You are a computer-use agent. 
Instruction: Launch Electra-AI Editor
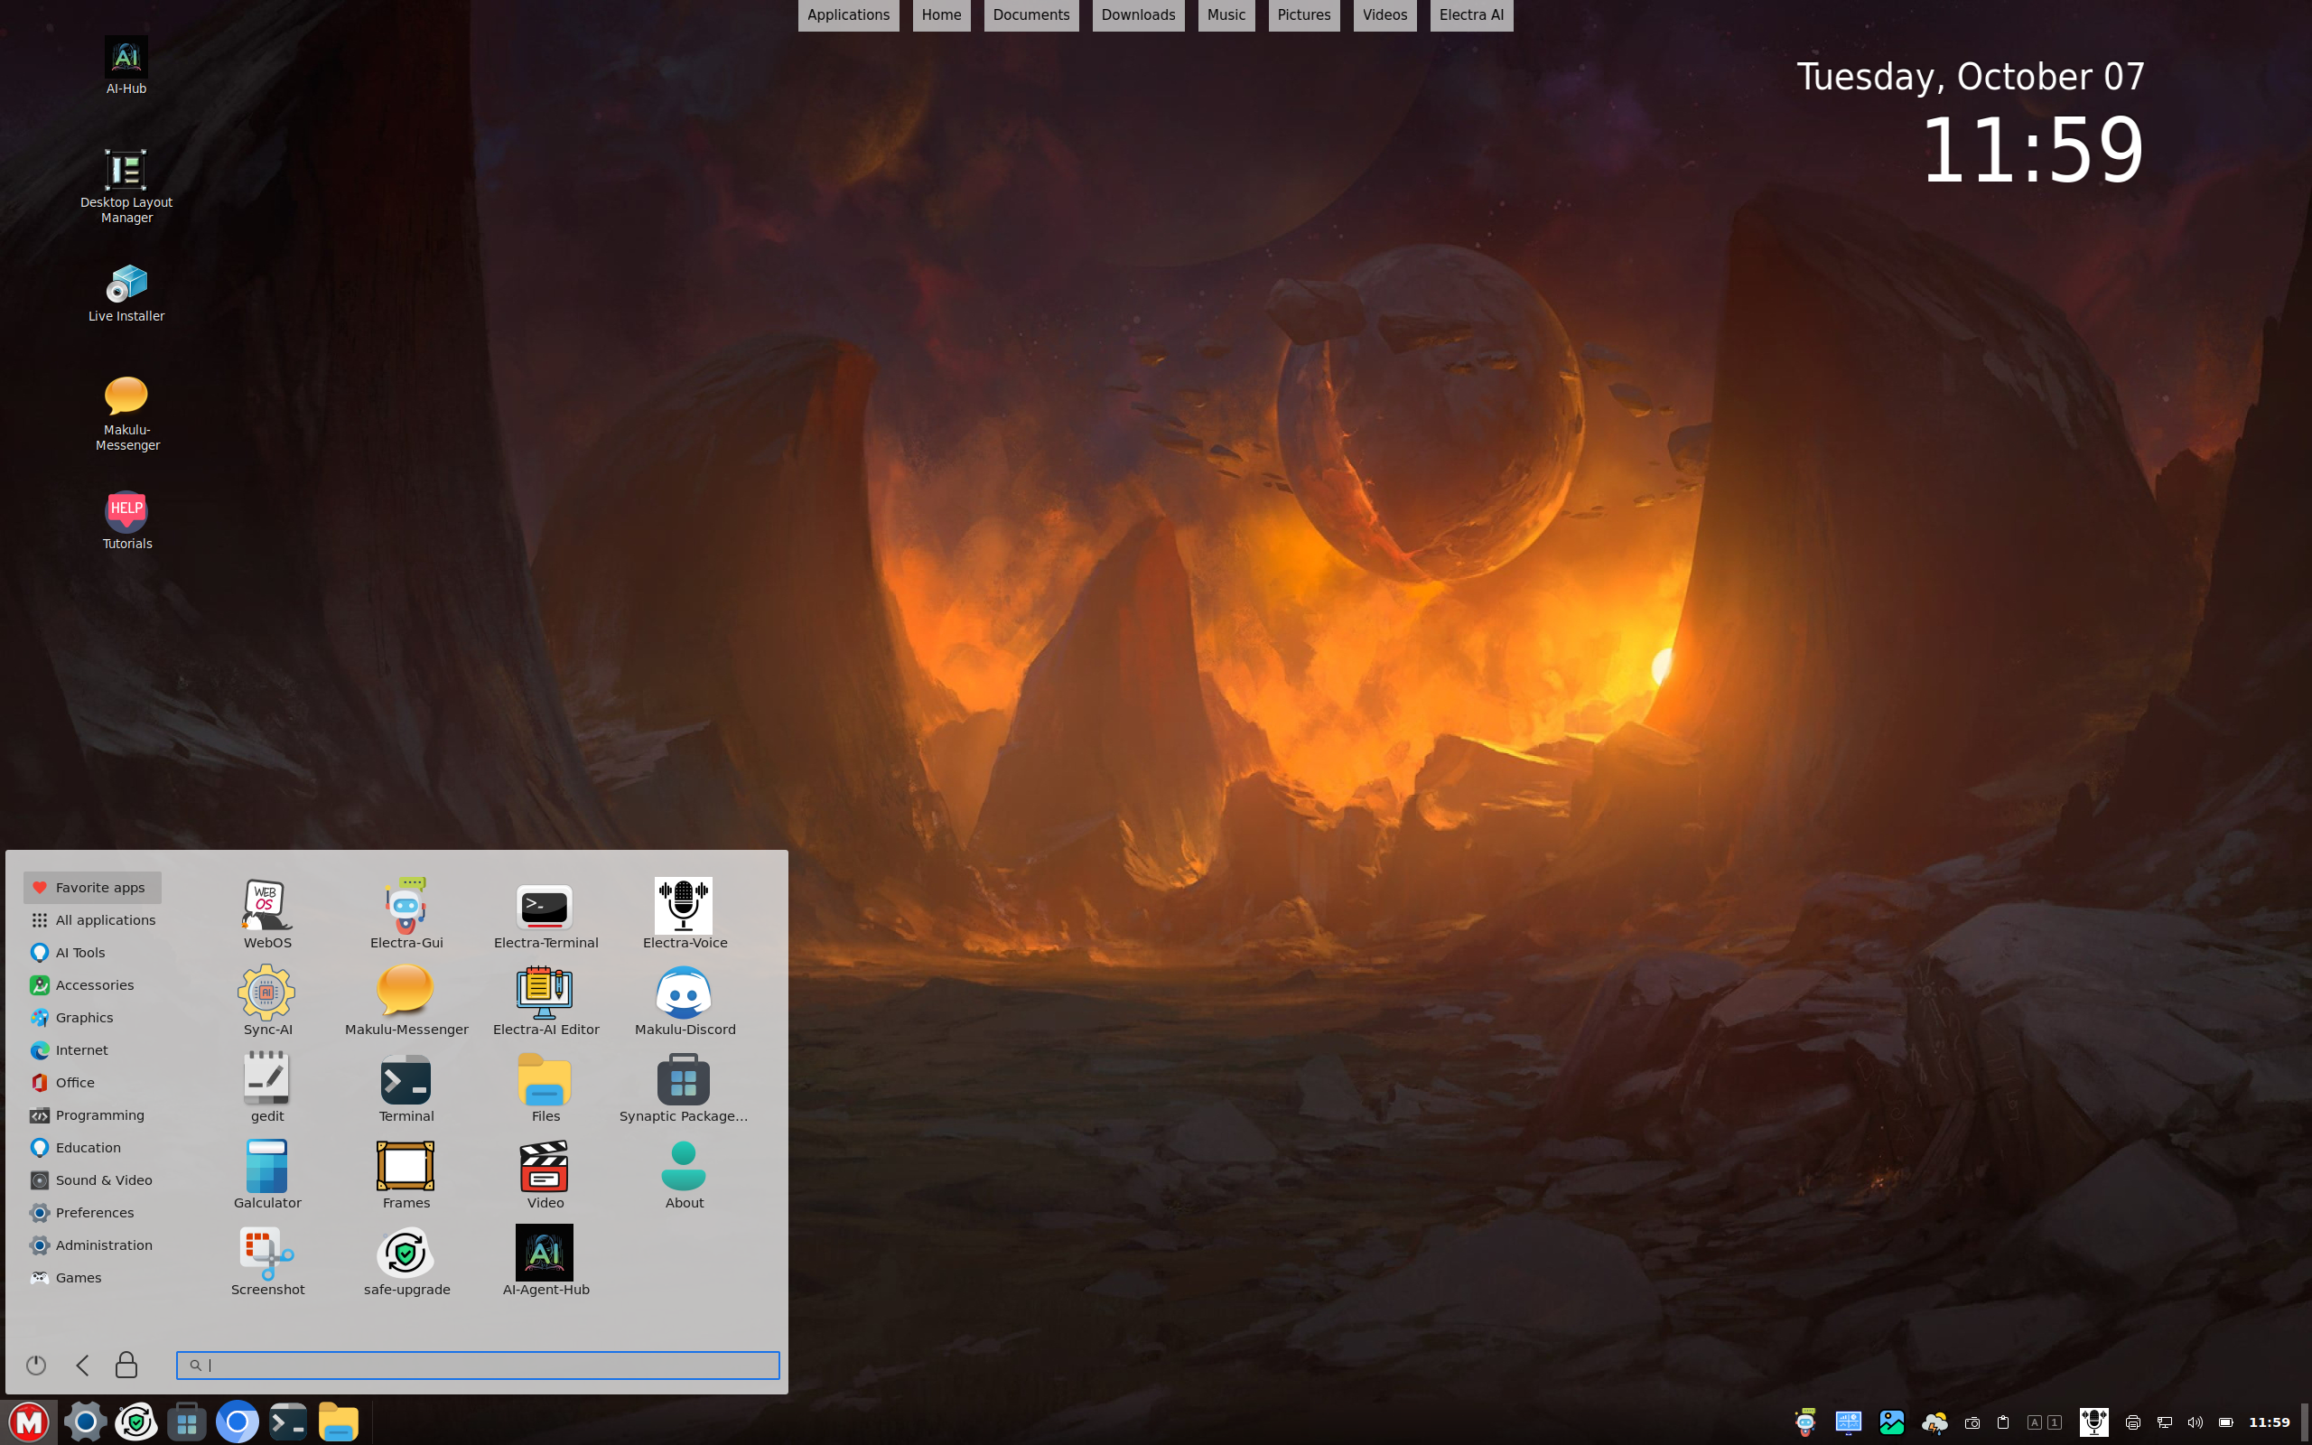pyautogui.click(x=545, y=1001)
